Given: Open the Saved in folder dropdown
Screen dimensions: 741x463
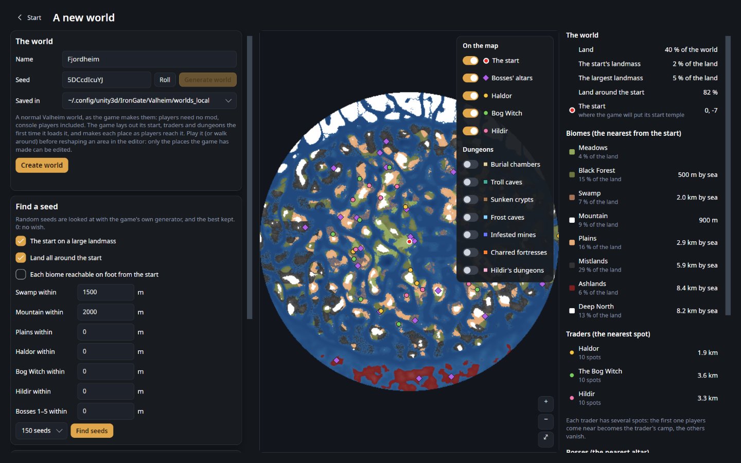Looking at the screenshot, I should point(149,100).
